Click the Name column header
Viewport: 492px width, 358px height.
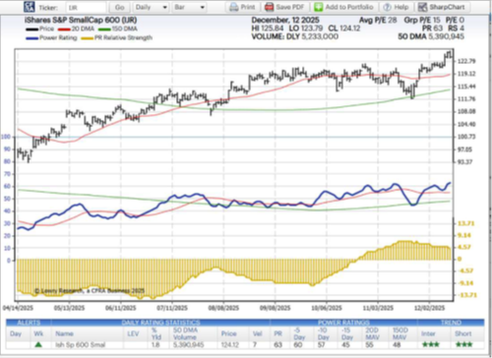[64, 333]
